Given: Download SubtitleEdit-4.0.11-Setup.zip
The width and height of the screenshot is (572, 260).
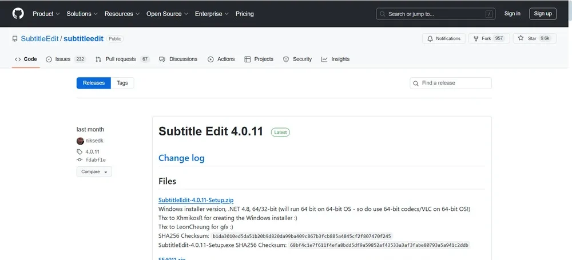Looking at the screenshot, I should click(196, 200).
